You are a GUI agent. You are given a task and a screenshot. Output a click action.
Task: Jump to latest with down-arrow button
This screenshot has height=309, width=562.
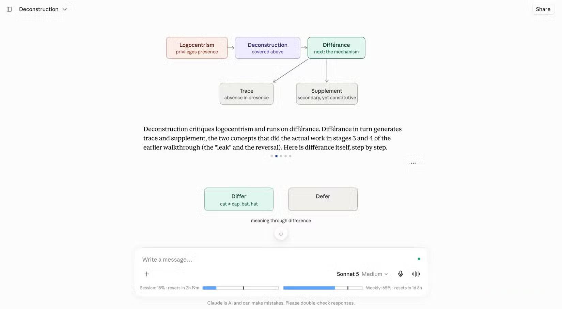(281, 233)
